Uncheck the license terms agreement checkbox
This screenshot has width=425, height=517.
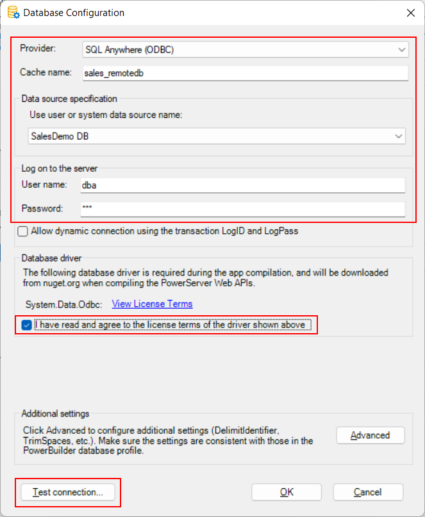pos(26,325)
